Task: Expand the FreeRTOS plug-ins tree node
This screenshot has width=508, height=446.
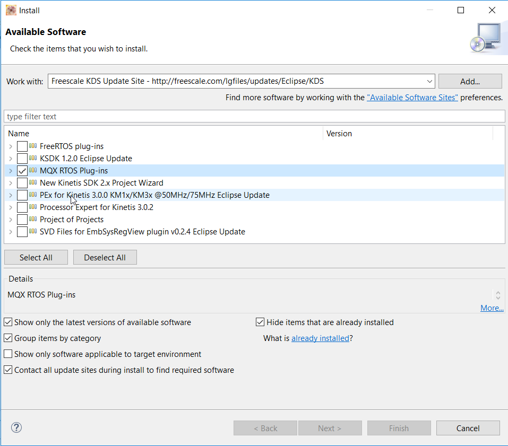Action: [x=11, y=146]
